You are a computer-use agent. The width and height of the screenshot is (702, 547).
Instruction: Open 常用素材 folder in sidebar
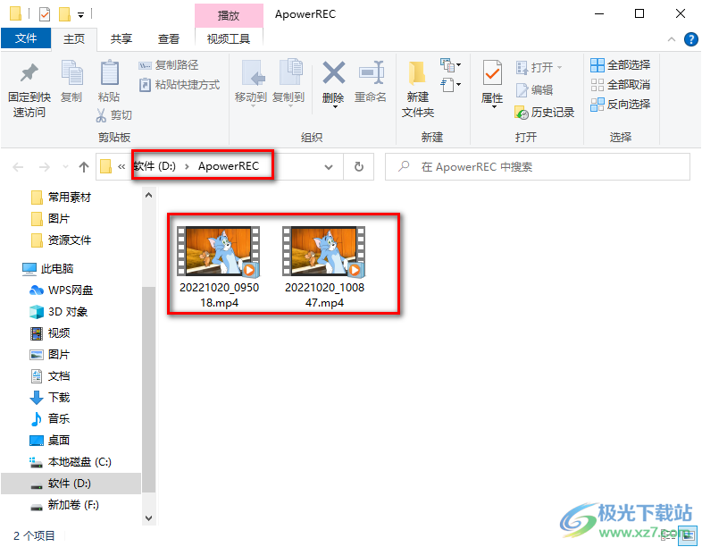[61, 198]
